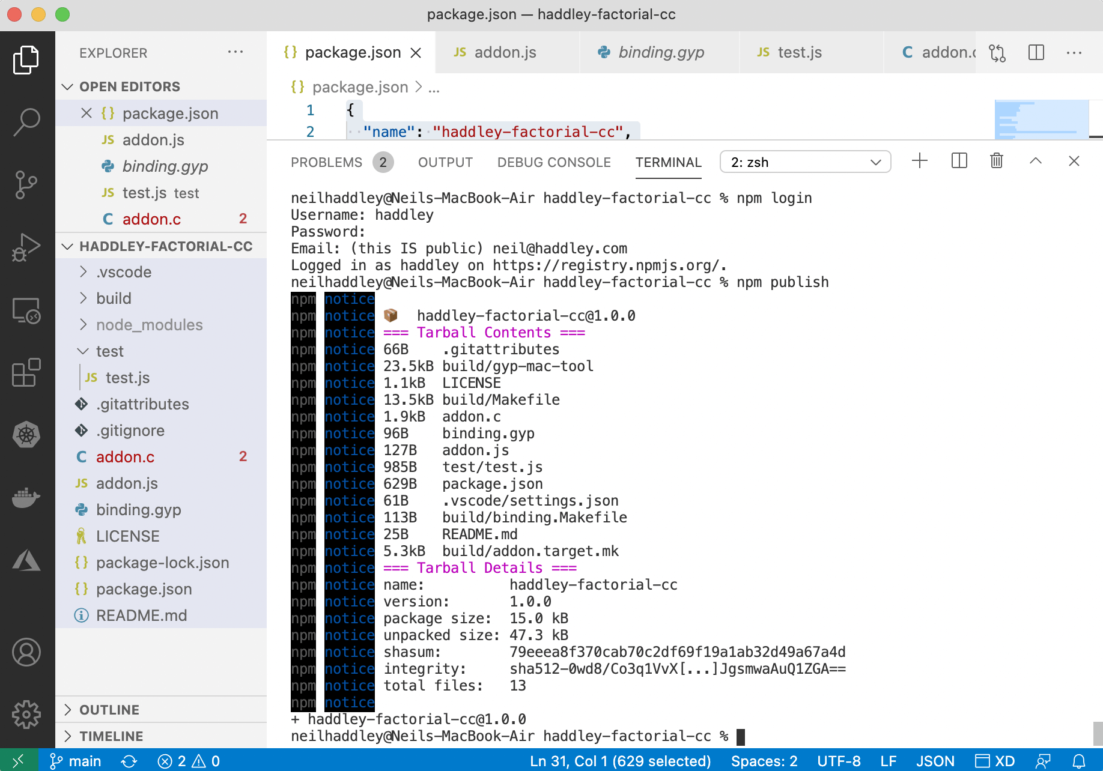Open Manage gear icon in activity bar
The height and width of the screenshot is (771, 1103).
click(x=26, y=714)
